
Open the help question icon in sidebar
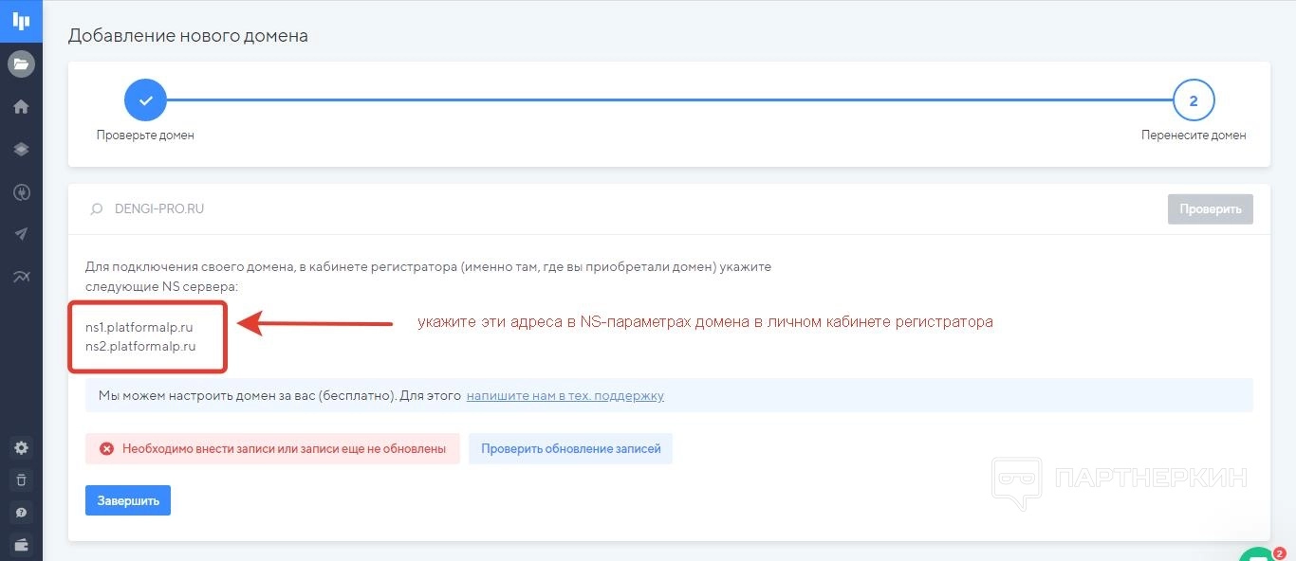pyautogui.click(x=21, y=513)
